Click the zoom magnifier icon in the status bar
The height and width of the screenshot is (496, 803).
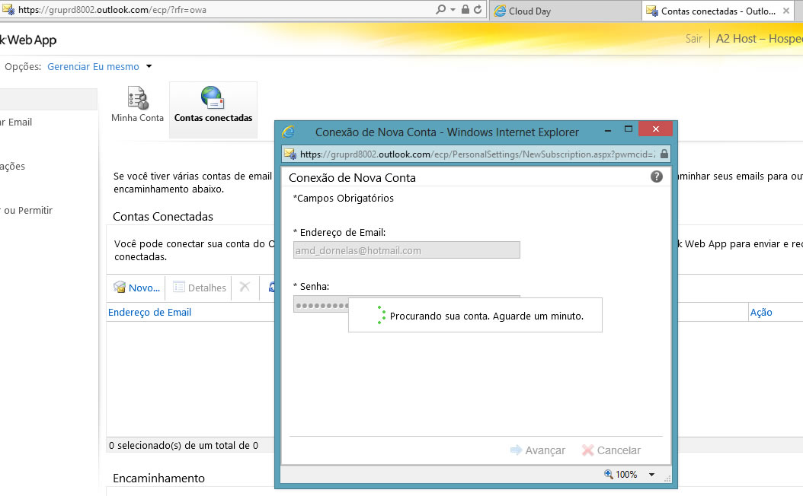[608, 474]
